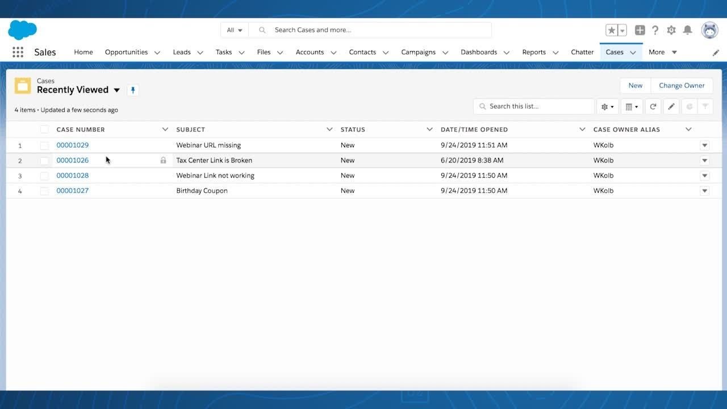Open the user profile avatar
This screenshot has height=409, width=727.
(709, 30)
